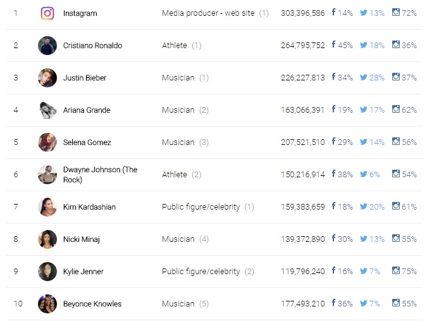Click Instagram icon in Ariana Grande row
The height and width of the screenshot is (321, 432).
pos(396,109)
